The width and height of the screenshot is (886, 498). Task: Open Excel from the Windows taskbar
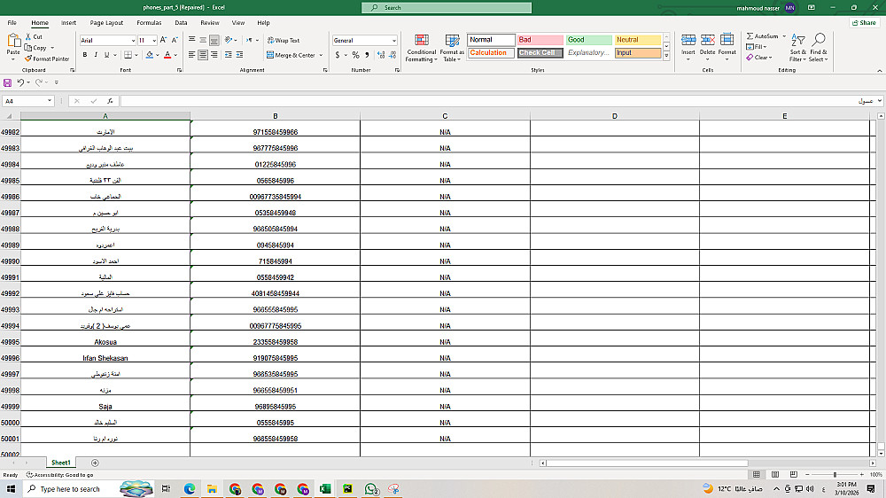[x=325, y=488]
